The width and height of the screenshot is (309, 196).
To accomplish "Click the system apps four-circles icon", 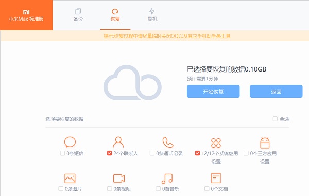I will (x=216, y=143).
